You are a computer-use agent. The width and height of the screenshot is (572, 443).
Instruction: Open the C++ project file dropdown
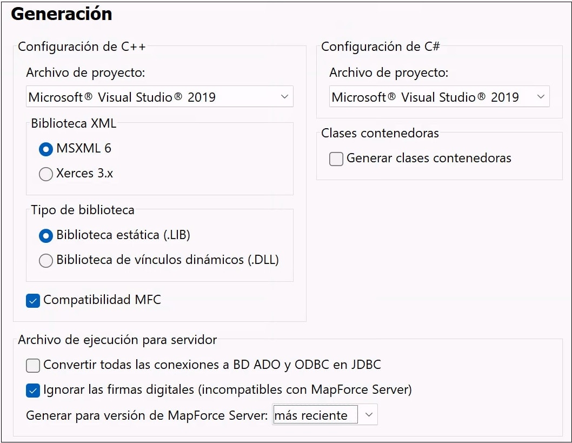(159, 96)
